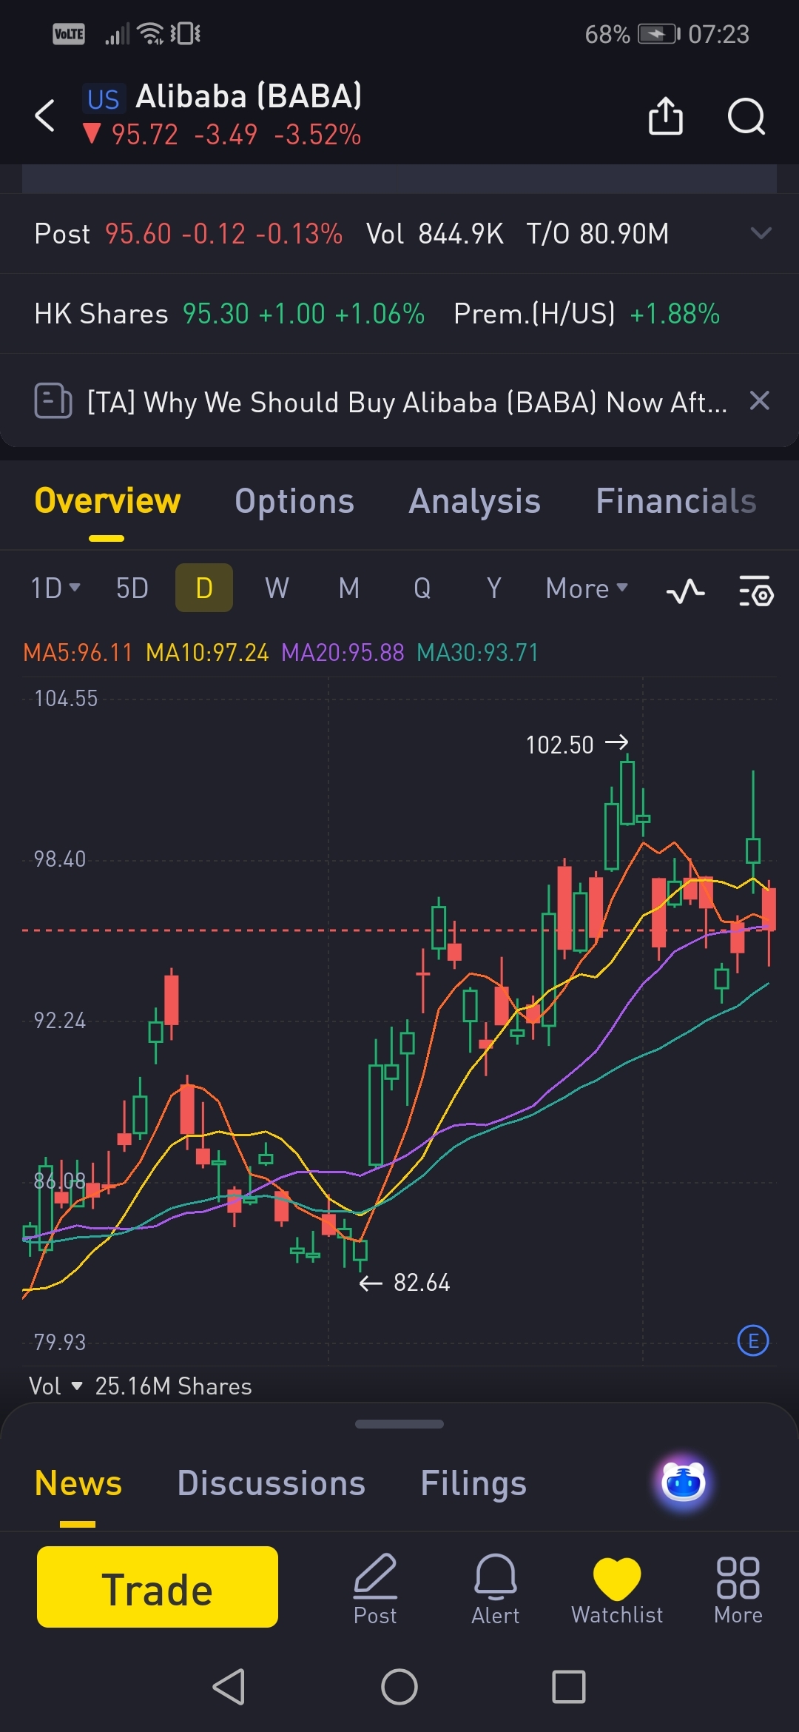This screenshot has width=799, height=1732.
Task: Tap the 102.50 high price marker
Action: [577, 744]
